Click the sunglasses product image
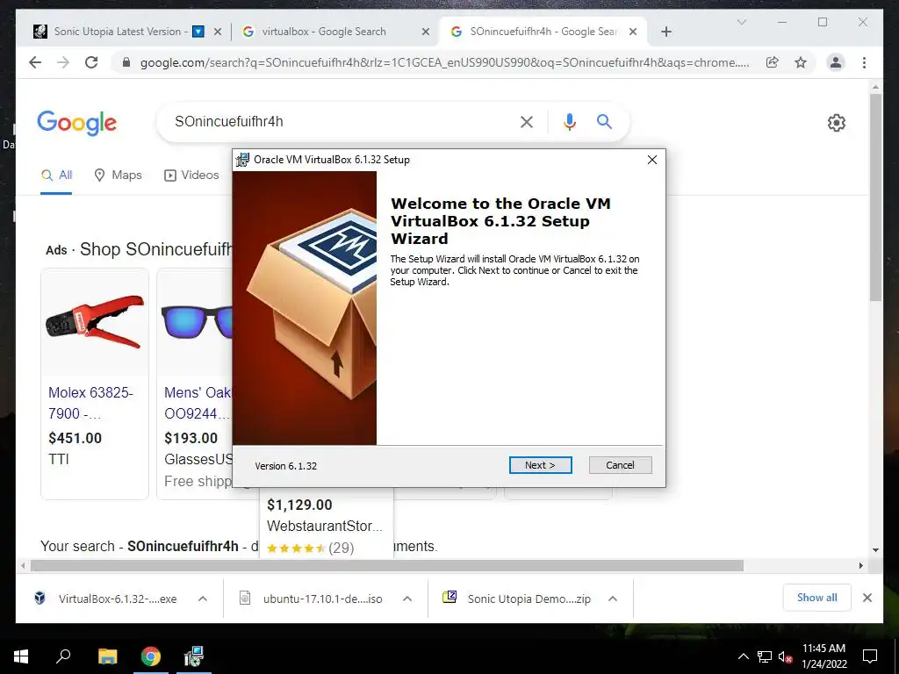Screen dimensions: 899x674 pos(197,323)
